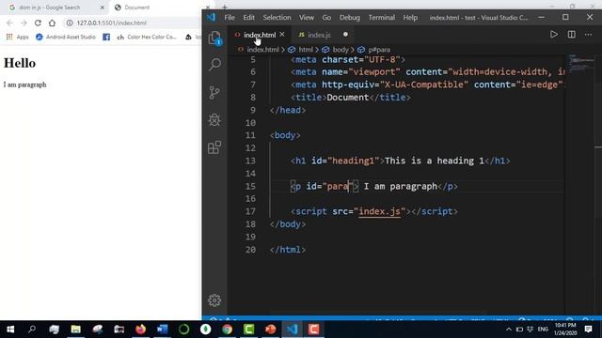Expand html breadcrumb segment
This screenshot has width=602, height=338.
click(306, 50)
